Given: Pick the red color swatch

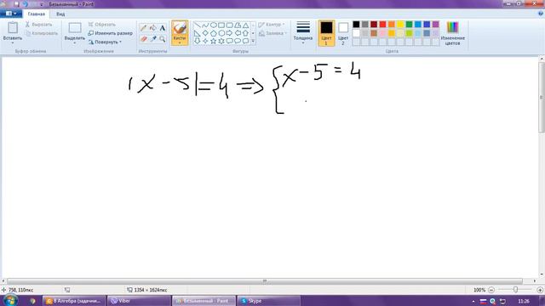Looking at the screenshot, I should pos(382,25).
